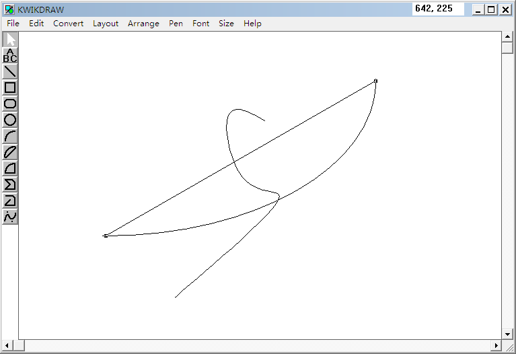Select the rectangle drawing tool
The width and height of the screenshot is (516, 354).
click(10, 87)
